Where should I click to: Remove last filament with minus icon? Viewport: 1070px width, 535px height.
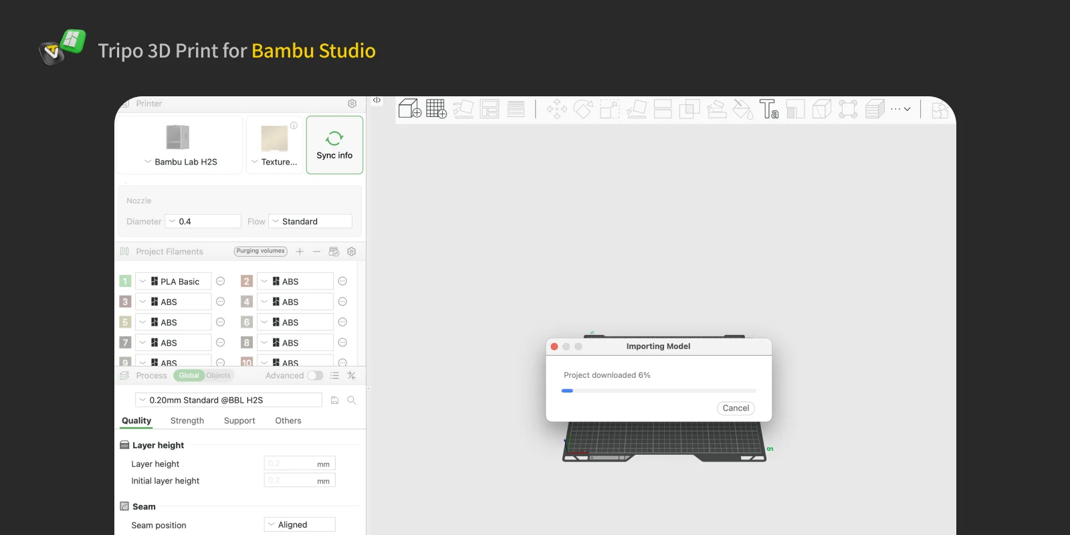click(316, 251)
